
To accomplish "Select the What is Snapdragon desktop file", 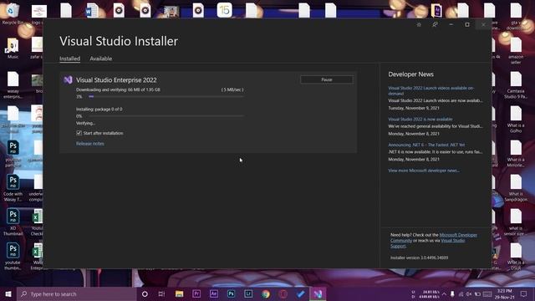I will click(x=516, y=187).
